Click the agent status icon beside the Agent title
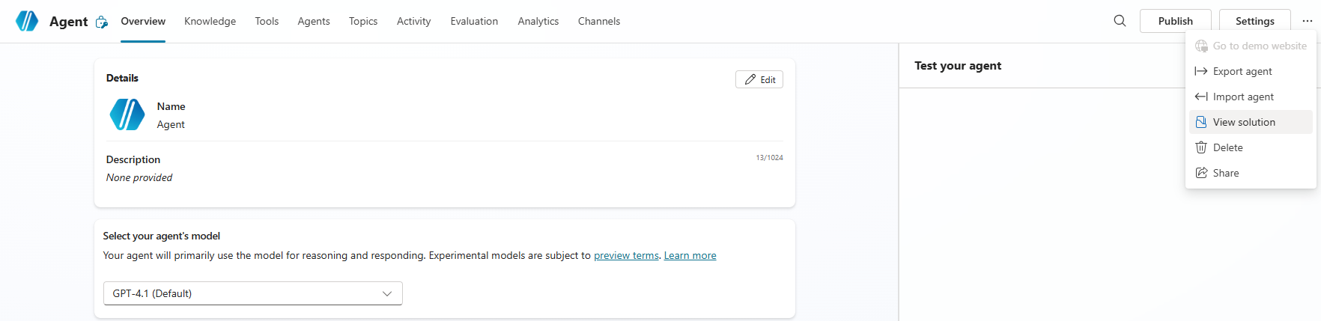Image resolution: width=1321 pixels, height=321 pixels. [x=102, y=22]
